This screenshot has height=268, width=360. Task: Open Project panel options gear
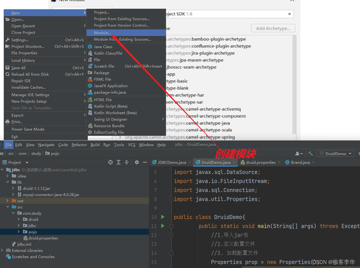137,162
